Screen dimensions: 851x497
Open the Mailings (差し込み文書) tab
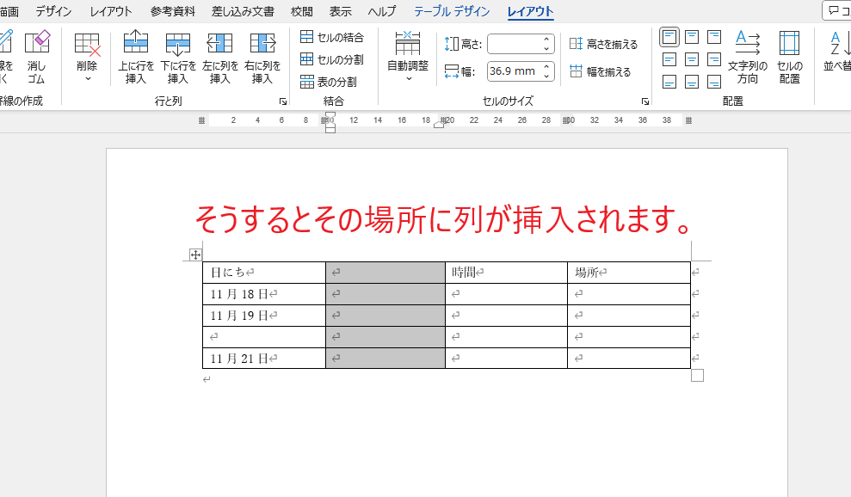pyautogui.click(x=243, y=11)
